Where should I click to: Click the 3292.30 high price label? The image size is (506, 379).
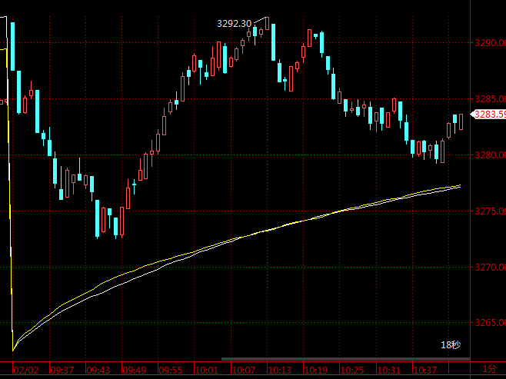(x=234, y=24)
